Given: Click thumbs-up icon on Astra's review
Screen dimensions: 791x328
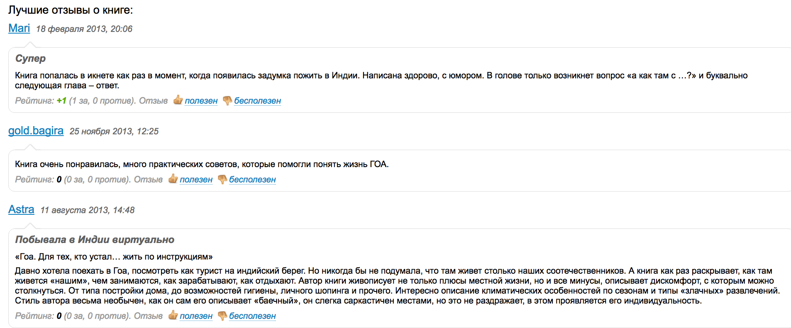Looking at the screenshot, I should (173, 316).
